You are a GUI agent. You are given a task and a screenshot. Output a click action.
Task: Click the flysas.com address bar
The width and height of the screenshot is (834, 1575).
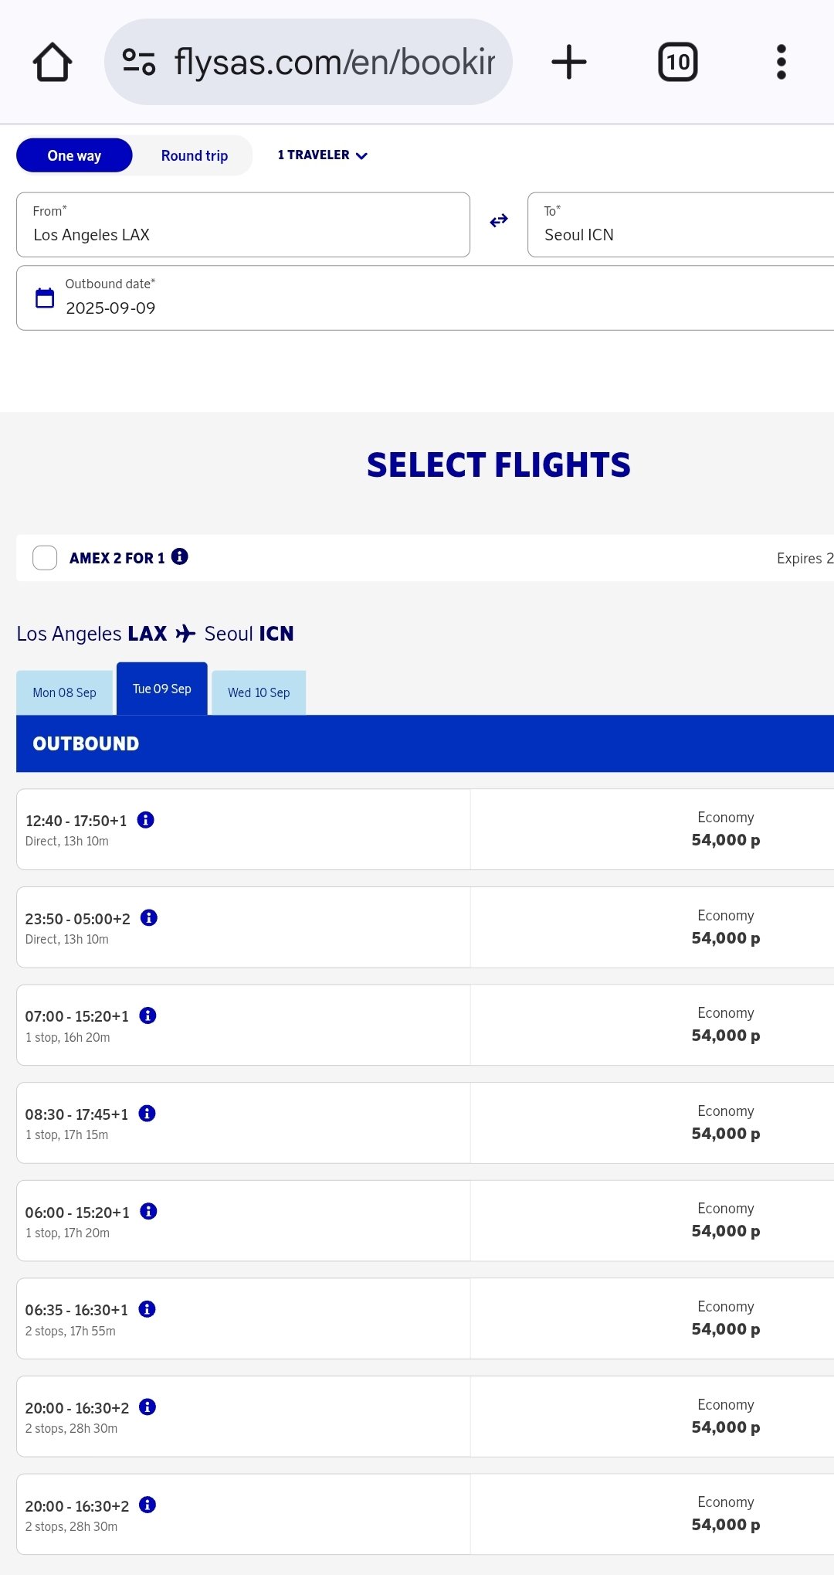tap(334, 62)
